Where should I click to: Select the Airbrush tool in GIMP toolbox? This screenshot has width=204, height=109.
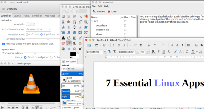pos(69,43)
